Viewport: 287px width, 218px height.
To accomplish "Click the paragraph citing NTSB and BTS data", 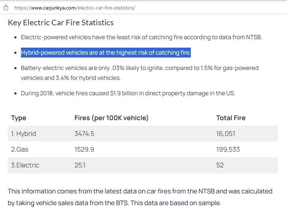I will pyautogui.click(x=139, y=197).
